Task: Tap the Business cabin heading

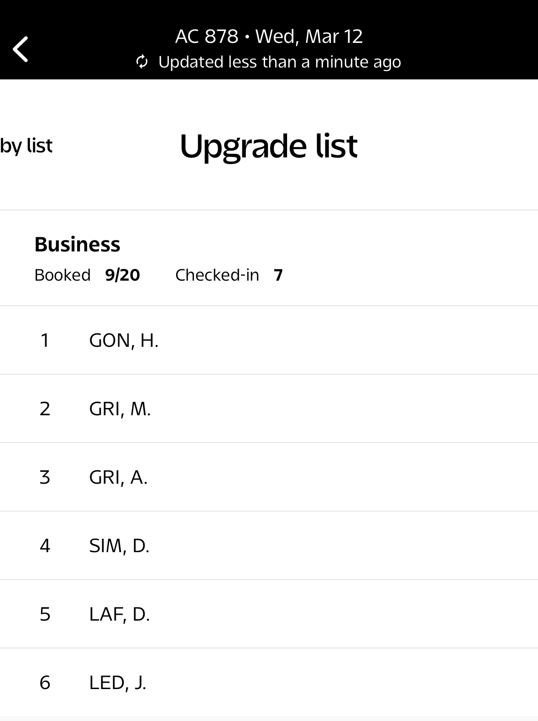Action: [x=77, y=244]
